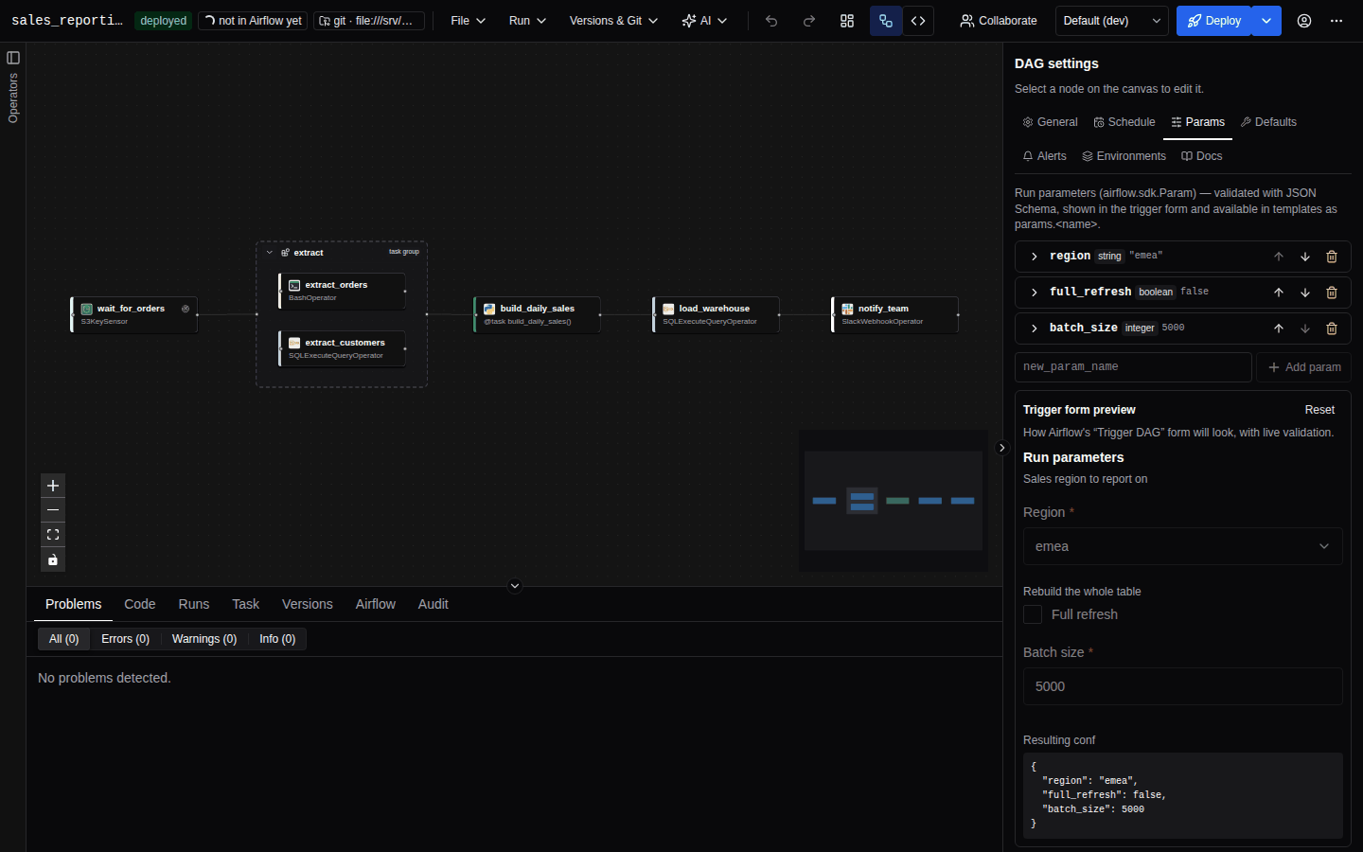Viewport: 1363px width, 852px height.
Task: Delete the region param
Action: click(1332, 257)
